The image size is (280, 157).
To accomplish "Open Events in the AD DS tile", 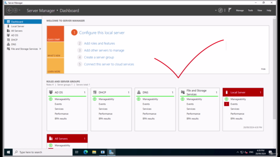I will pos(58,104).
